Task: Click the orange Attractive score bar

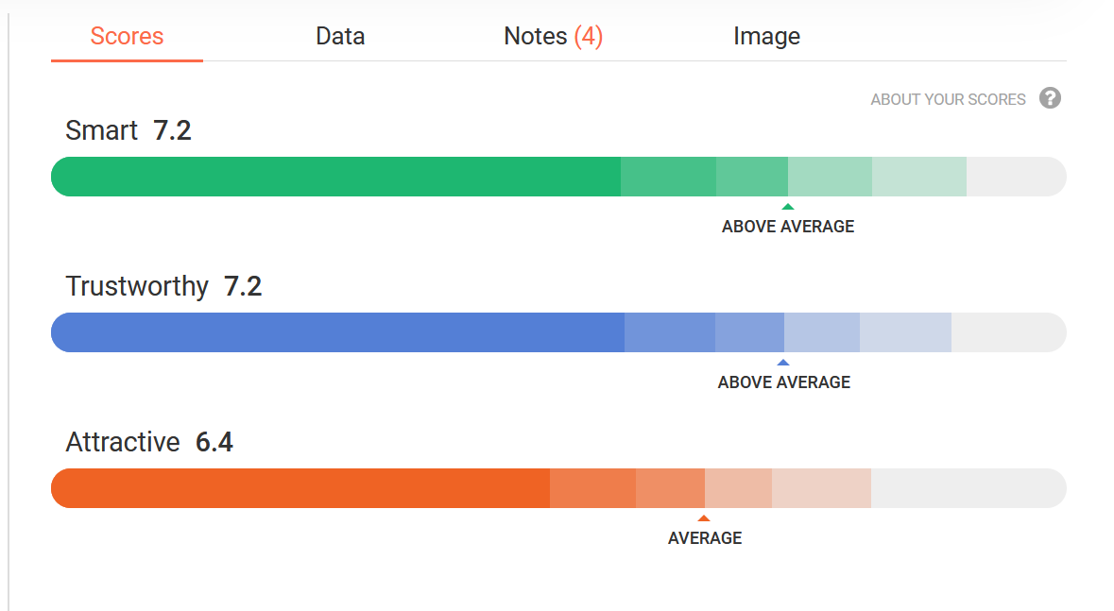Action: pyautogui.click(x=558, y=488)
